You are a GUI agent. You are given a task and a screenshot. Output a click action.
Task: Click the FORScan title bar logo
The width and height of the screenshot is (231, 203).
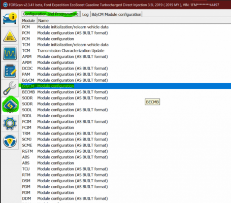point(5,5)
